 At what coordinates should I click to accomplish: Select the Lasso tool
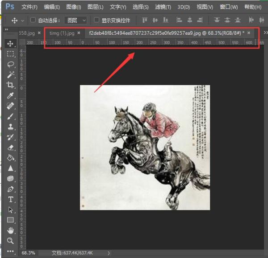click(10, 65)
